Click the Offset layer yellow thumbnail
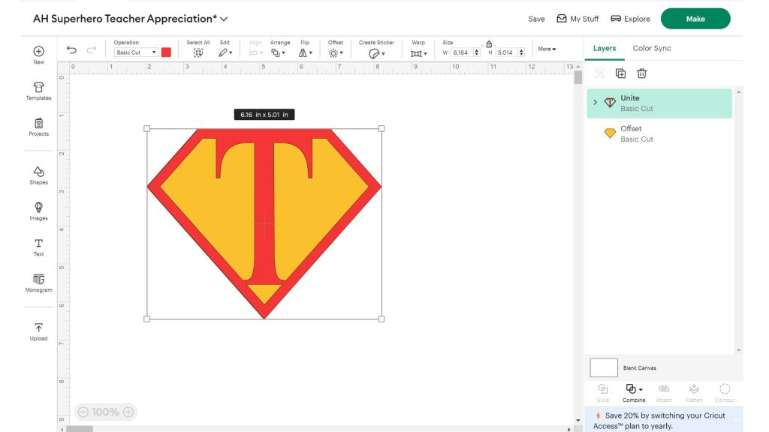Image resolution: width=769 pixels, height=432 pixels. (x=610, y=133)
